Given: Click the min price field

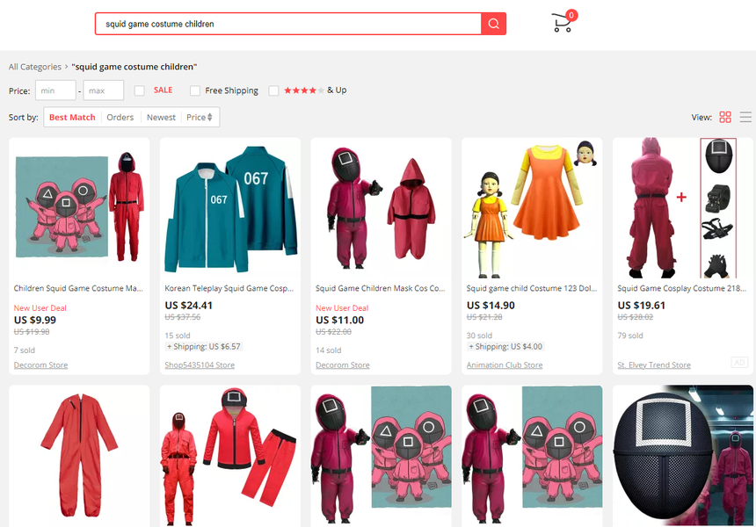Looking at the screenshot, I should pos(55,90).
